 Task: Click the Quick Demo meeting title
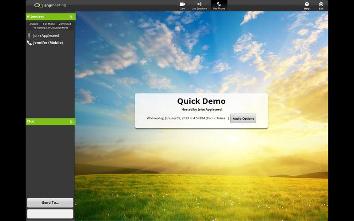(201, 101)
